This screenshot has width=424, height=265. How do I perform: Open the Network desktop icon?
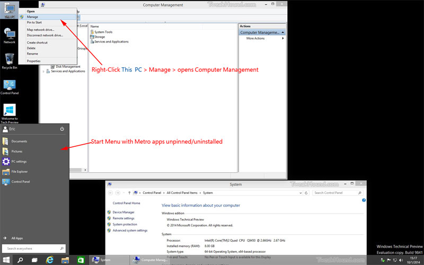(10, 36)
